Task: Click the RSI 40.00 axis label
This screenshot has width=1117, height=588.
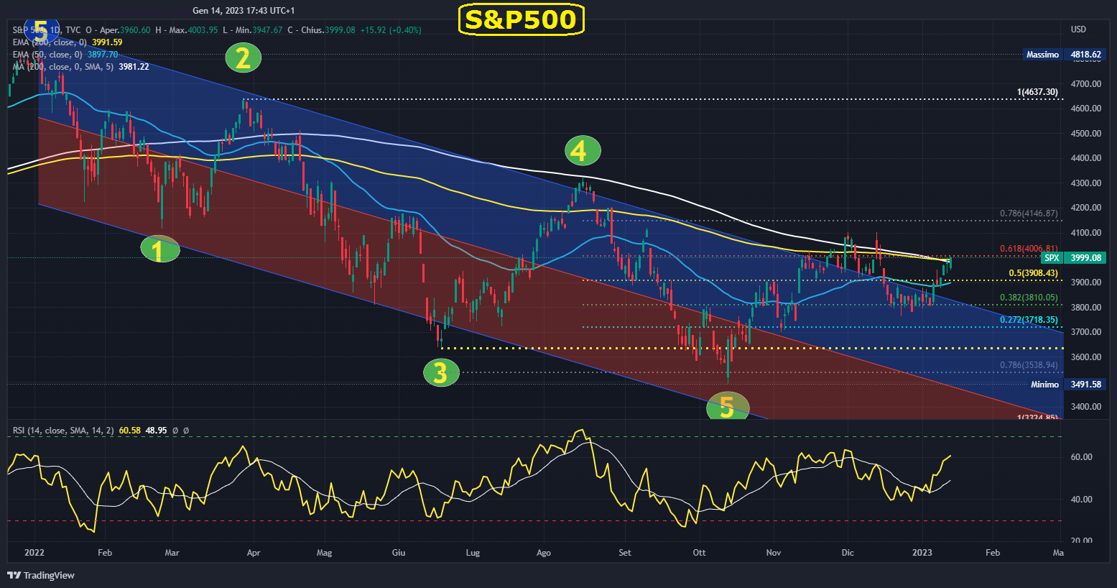Action: (1081, 500)
